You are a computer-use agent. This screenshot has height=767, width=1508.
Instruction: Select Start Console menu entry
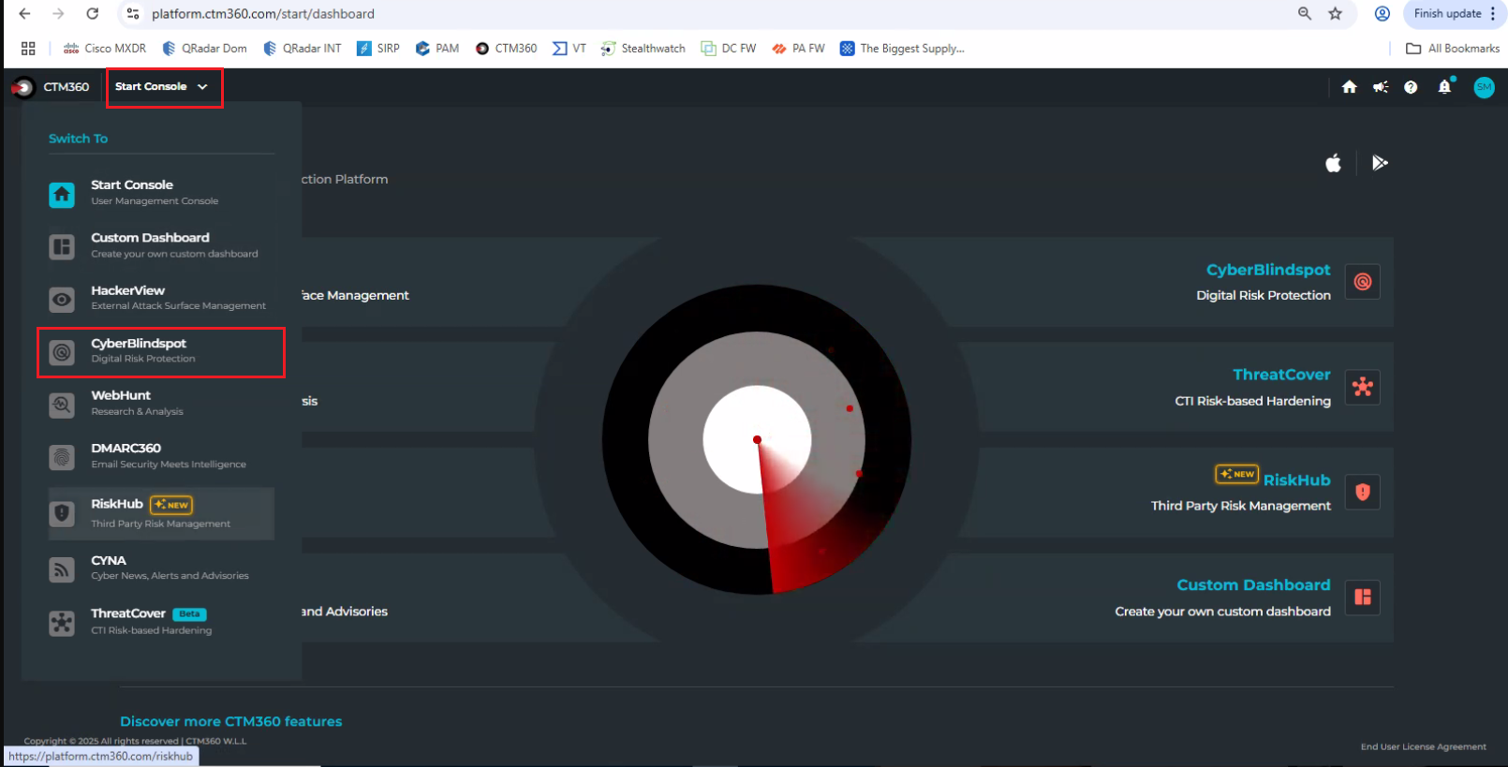pyautogui.click(x=161, y=193)
